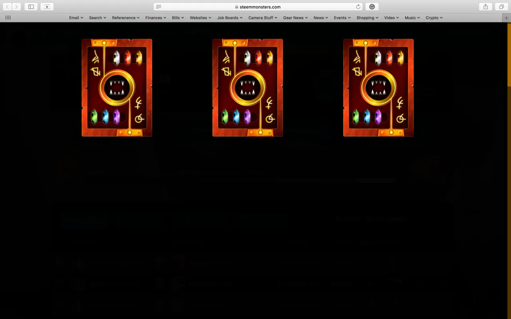Open the Music bookmarks folder
511x319 pixels.
412,18
